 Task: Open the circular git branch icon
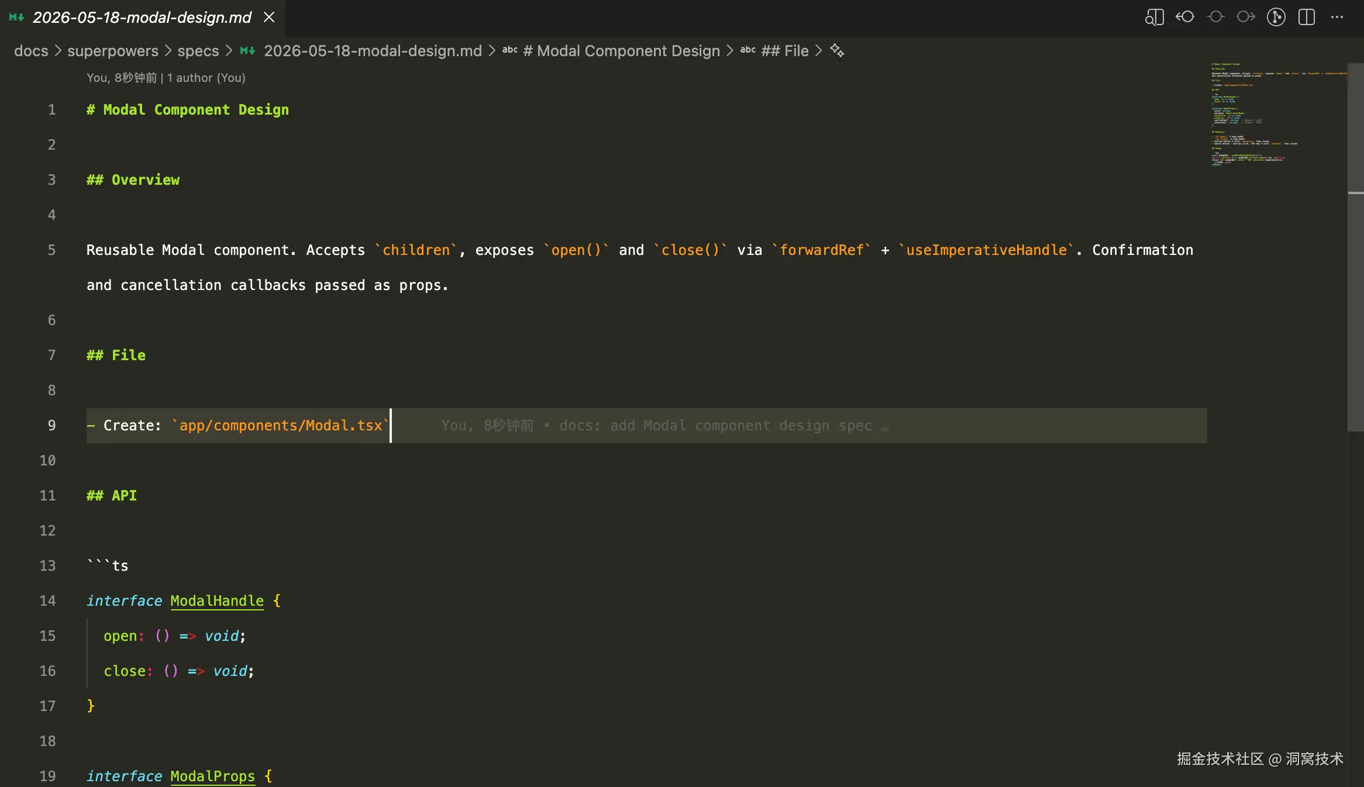[1276, 17]
